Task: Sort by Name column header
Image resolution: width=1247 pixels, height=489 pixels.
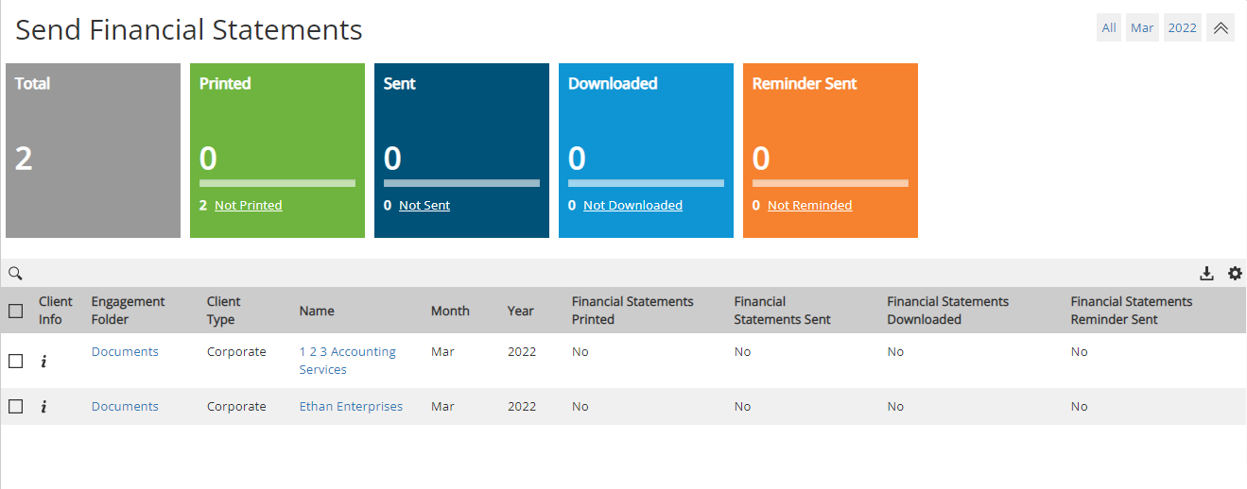Action: tap(317, 311)
